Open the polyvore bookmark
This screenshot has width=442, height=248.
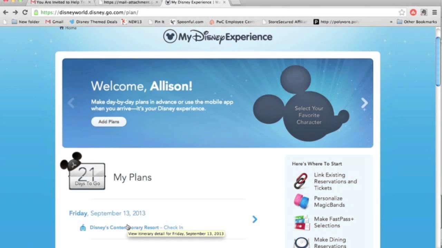coord(337,22)
